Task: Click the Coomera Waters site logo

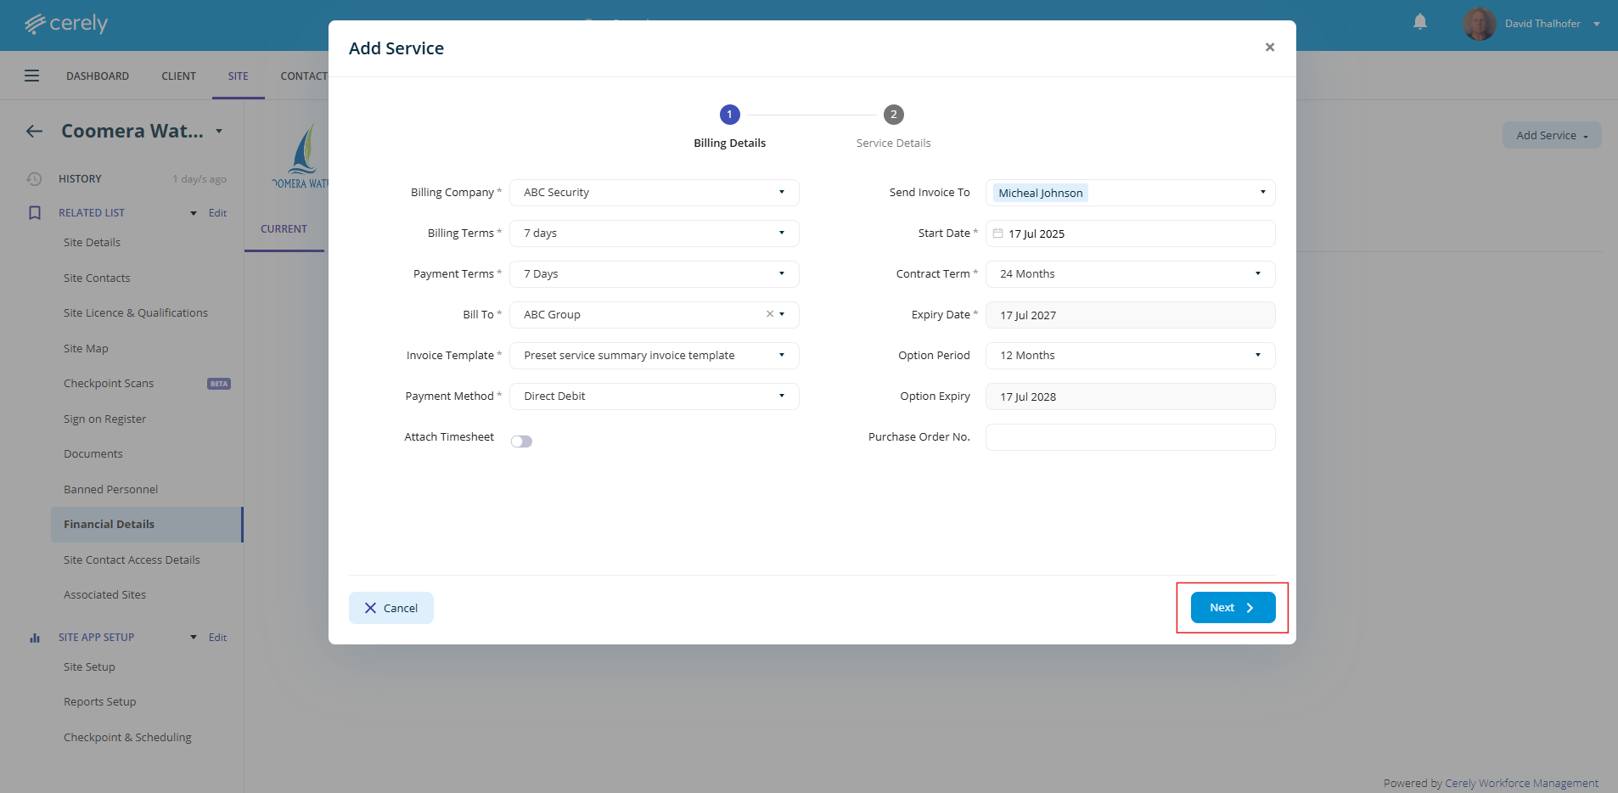Action: coord(301,156)
